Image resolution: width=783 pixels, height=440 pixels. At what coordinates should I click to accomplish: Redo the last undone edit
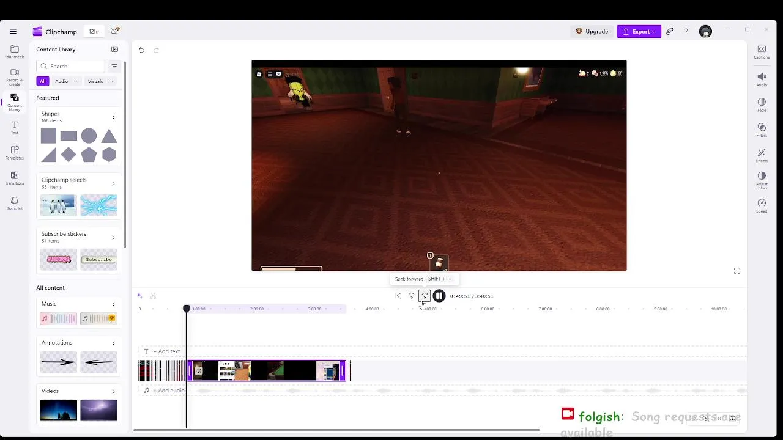[x=156, y=50]
